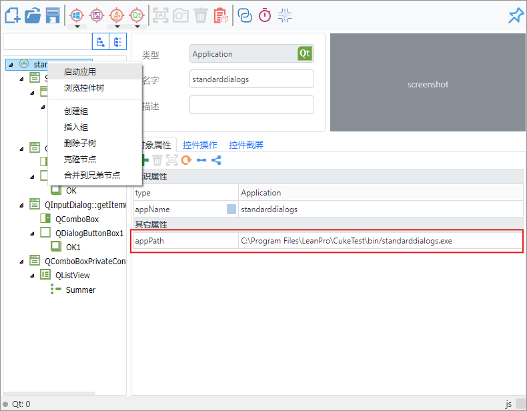Screen dimensions: 527x411
Task: Click the Qt control spy icon
Action: 137,15
